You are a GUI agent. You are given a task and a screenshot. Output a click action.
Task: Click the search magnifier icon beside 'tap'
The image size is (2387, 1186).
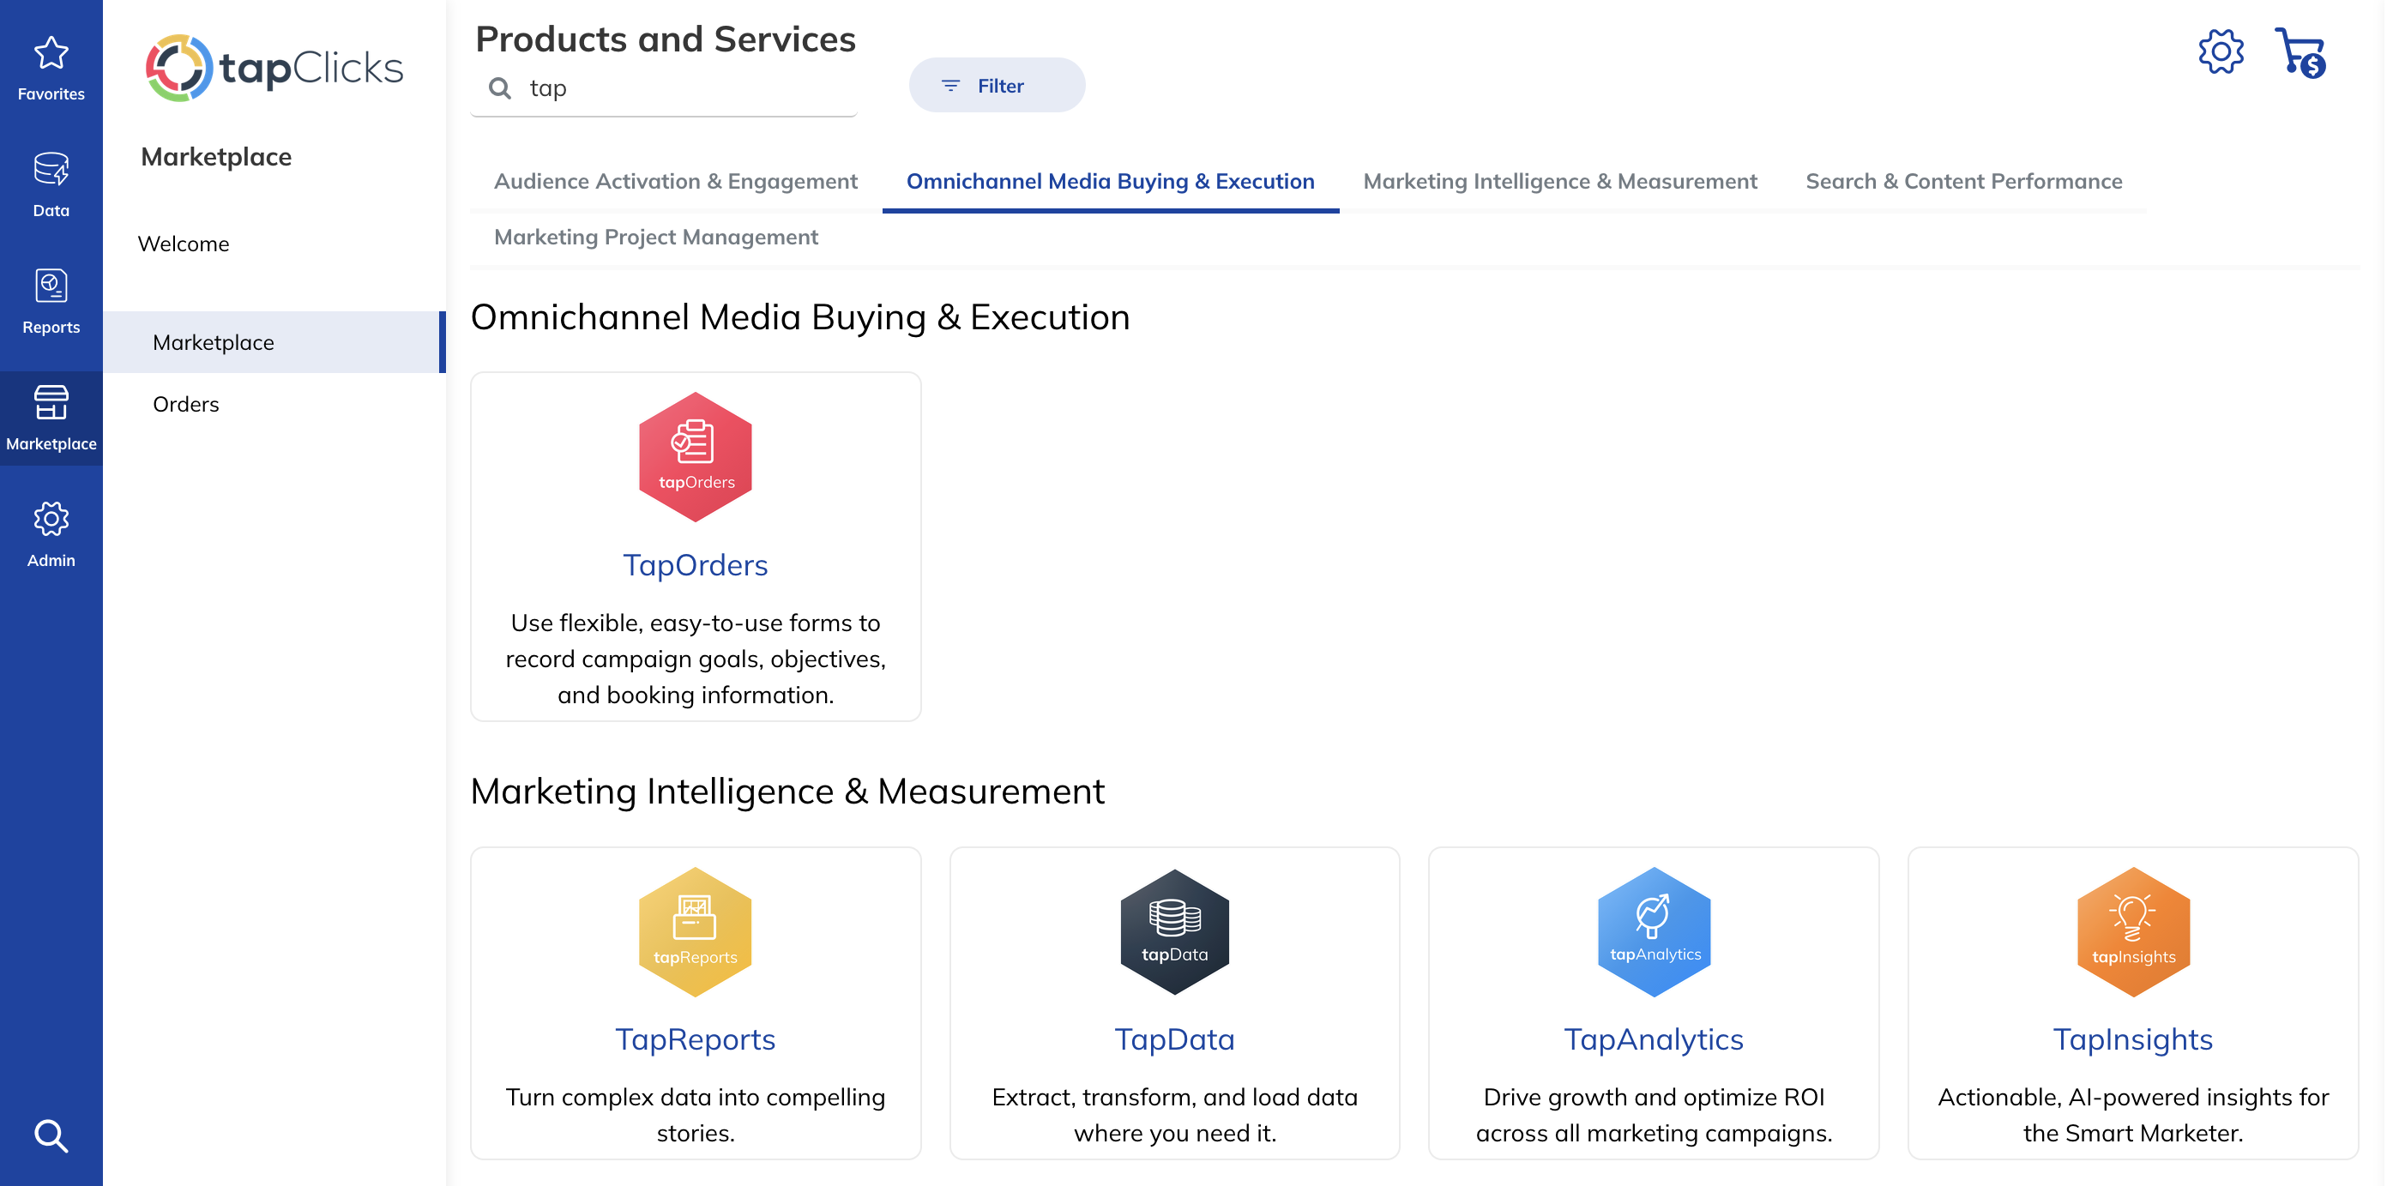(500, 88)
